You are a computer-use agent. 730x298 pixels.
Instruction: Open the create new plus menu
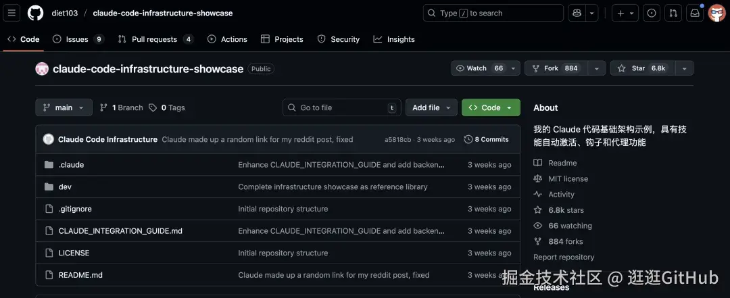click(625, 13)
